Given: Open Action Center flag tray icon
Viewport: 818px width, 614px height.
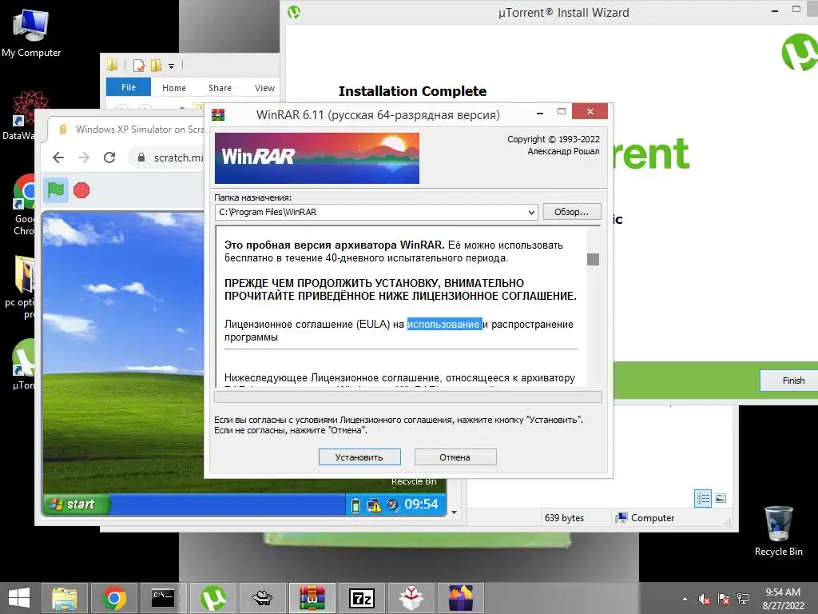Looking at the screenshot, I should [724, 599].
